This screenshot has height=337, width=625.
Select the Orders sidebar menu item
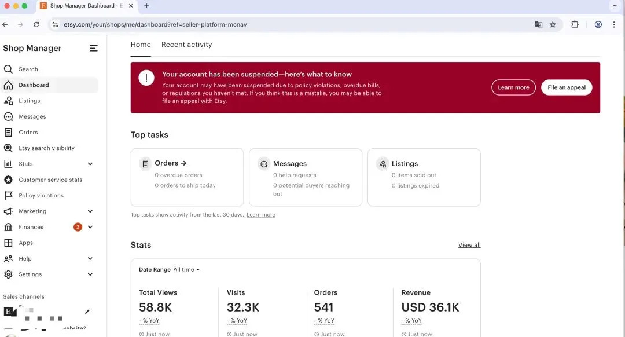28,133
